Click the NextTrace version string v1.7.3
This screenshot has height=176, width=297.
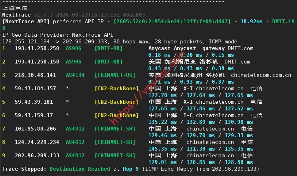coord(43,15)
